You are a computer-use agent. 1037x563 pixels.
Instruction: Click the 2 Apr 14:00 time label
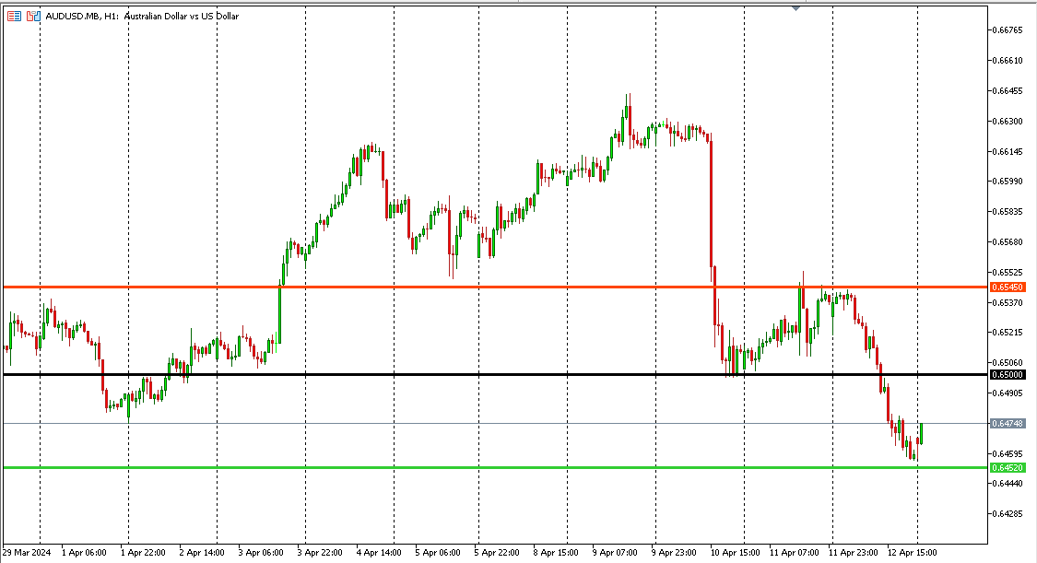[202, 553]
